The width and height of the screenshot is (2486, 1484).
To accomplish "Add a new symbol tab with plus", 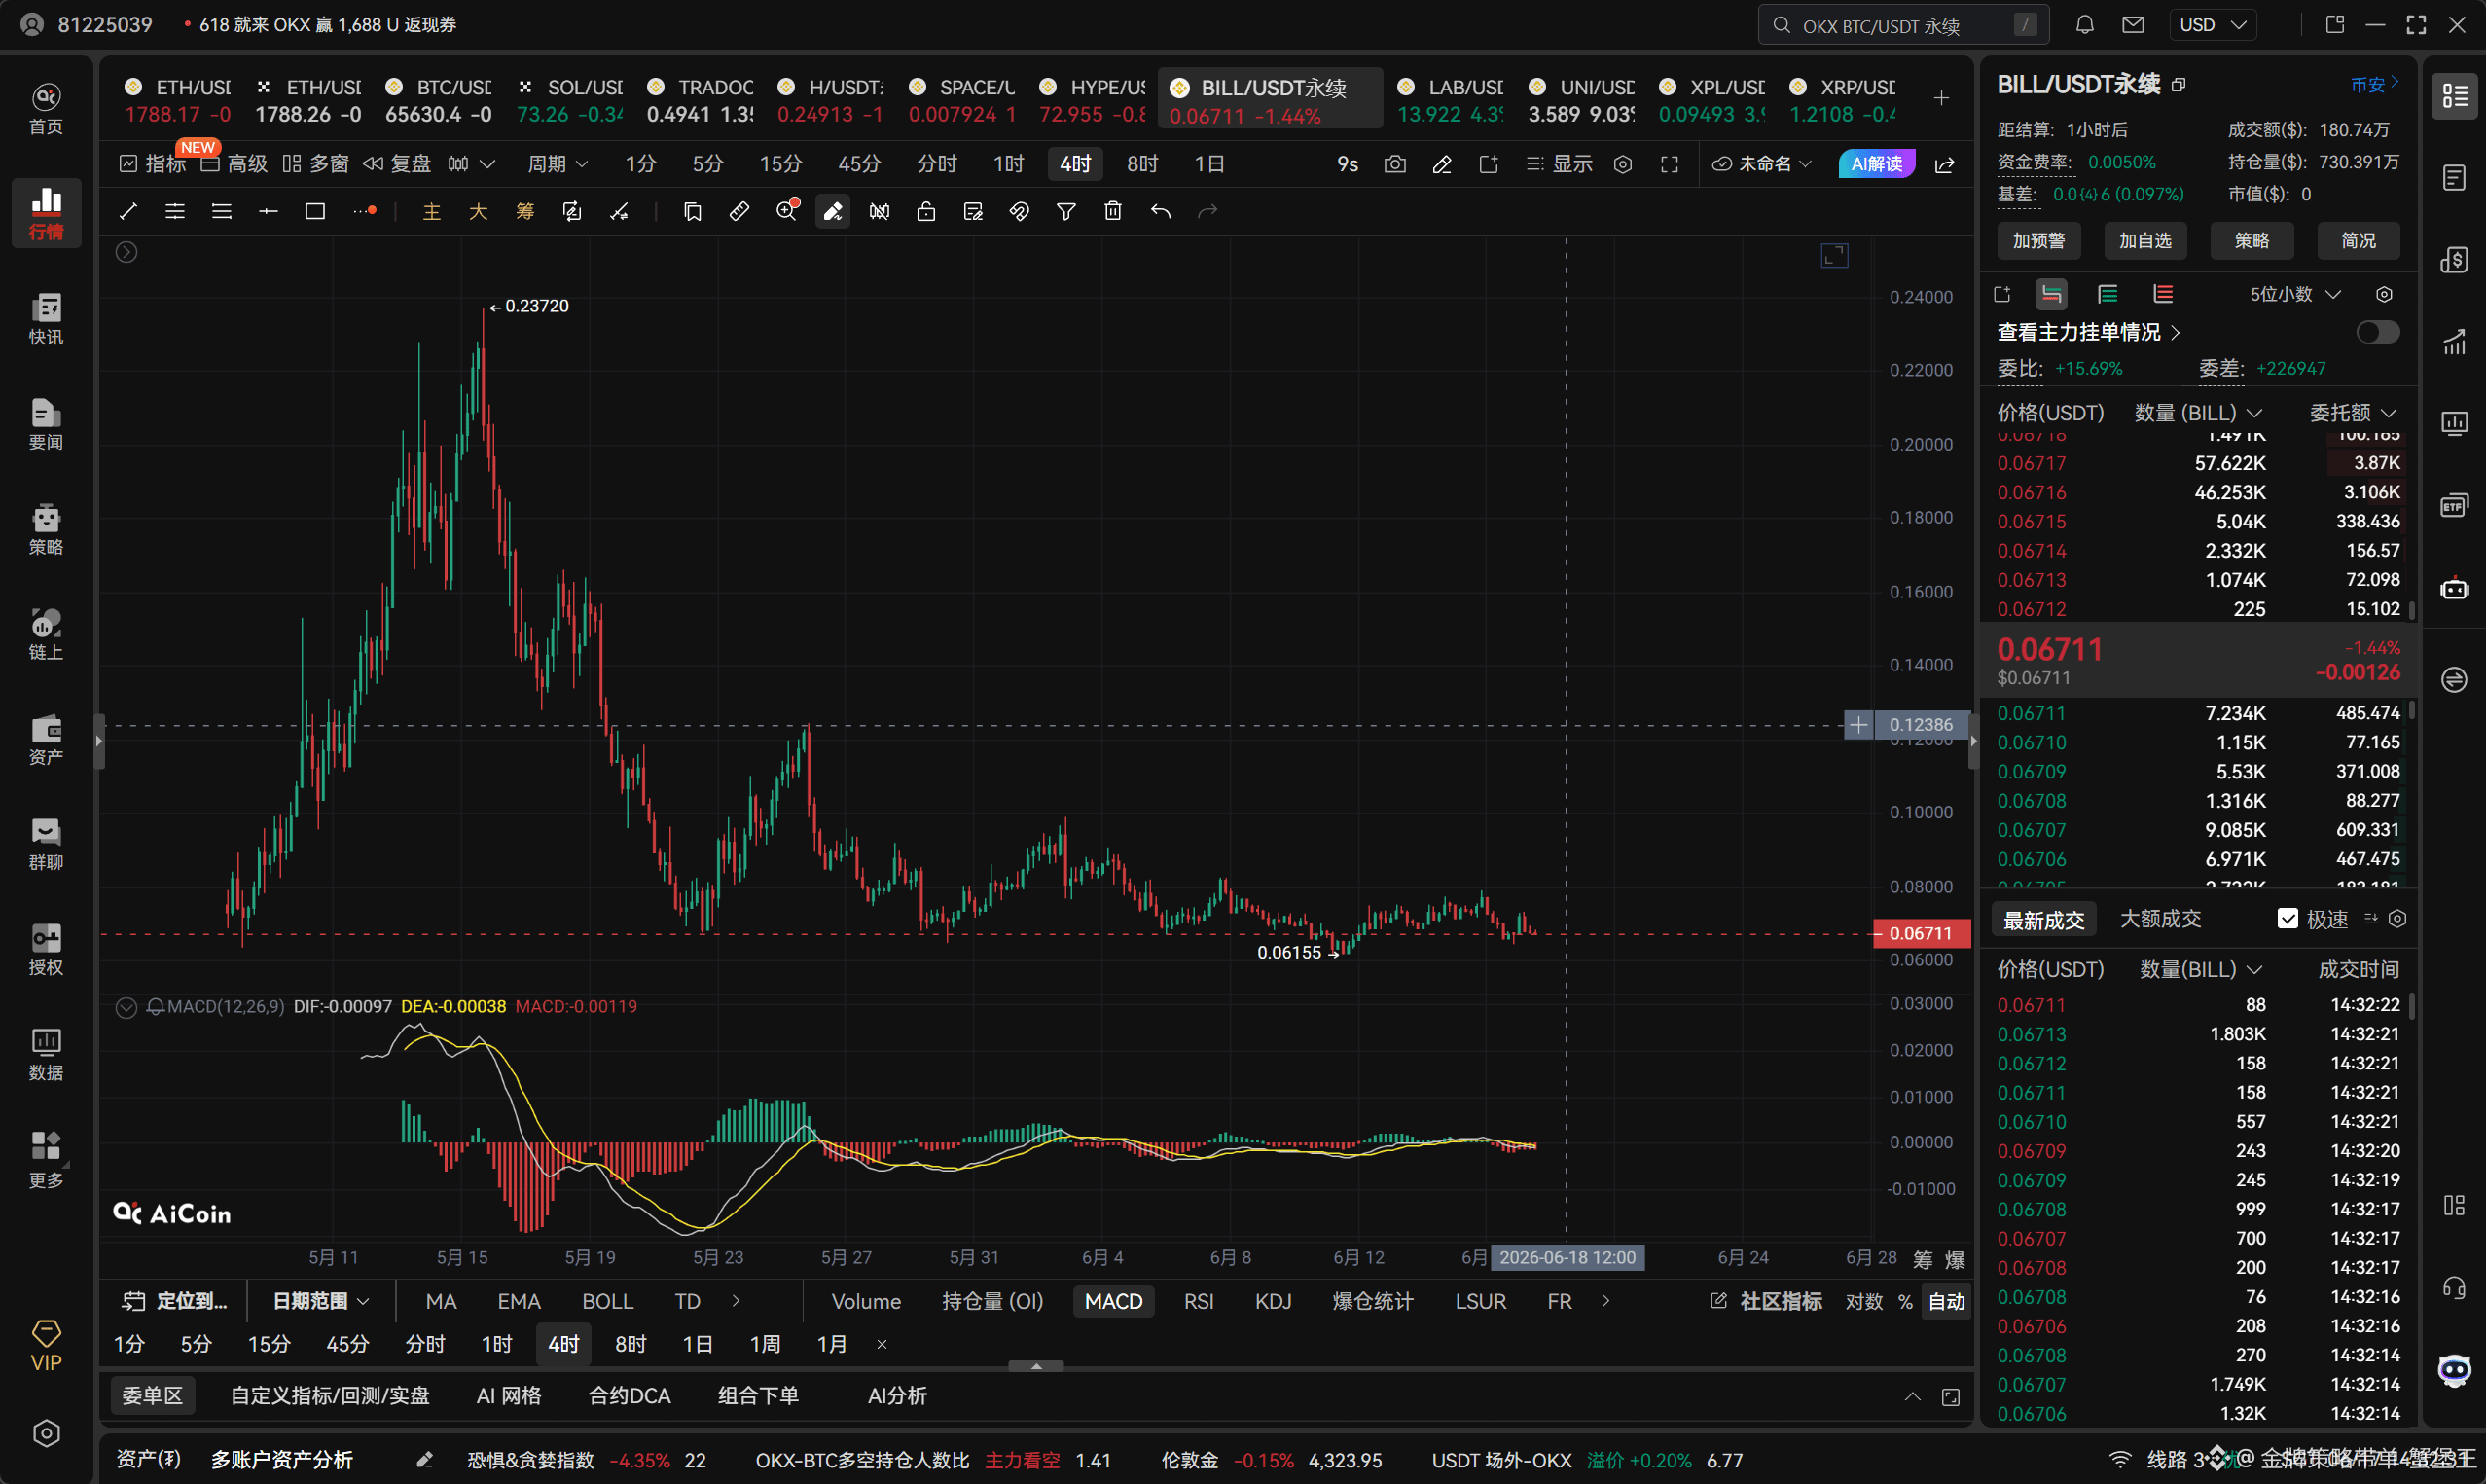I will pos(1941,98).
